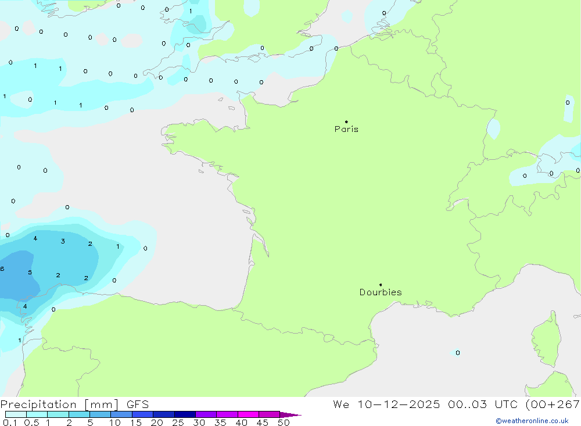Click the Paris city label
Image resolution: width=581 pixels, height=426 pixels.
pyautogui.click(x=346, y=129)
